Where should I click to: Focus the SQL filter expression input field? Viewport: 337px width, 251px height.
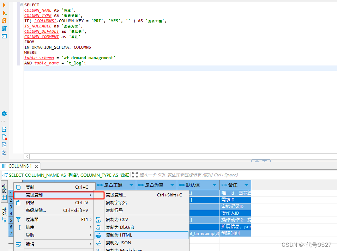[x=237, y=175]
